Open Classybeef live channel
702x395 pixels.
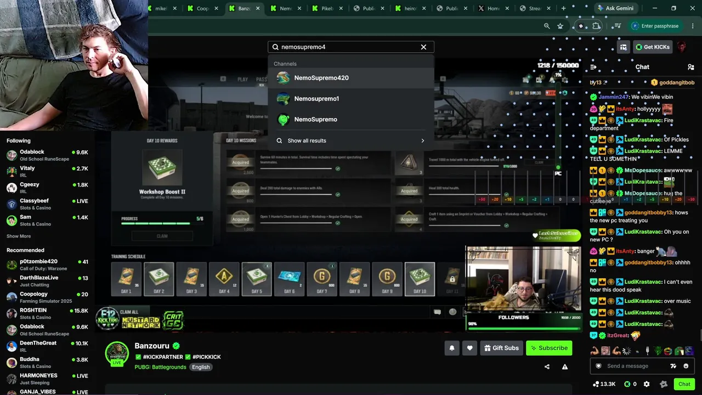tap(47, 204)
